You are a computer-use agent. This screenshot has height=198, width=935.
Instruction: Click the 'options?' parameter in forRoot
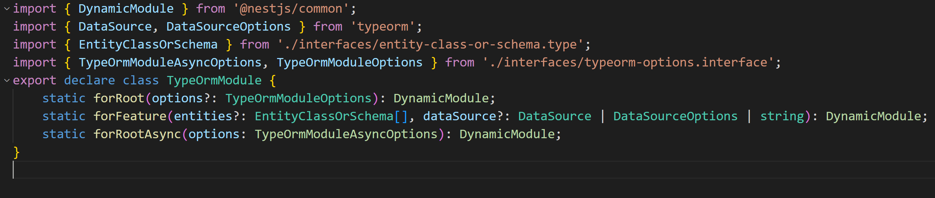tap(181, 98)
